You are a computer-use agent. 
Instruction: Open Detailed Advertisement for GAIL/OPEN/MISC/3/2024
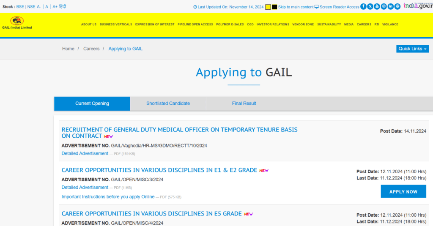coord(85,188)
